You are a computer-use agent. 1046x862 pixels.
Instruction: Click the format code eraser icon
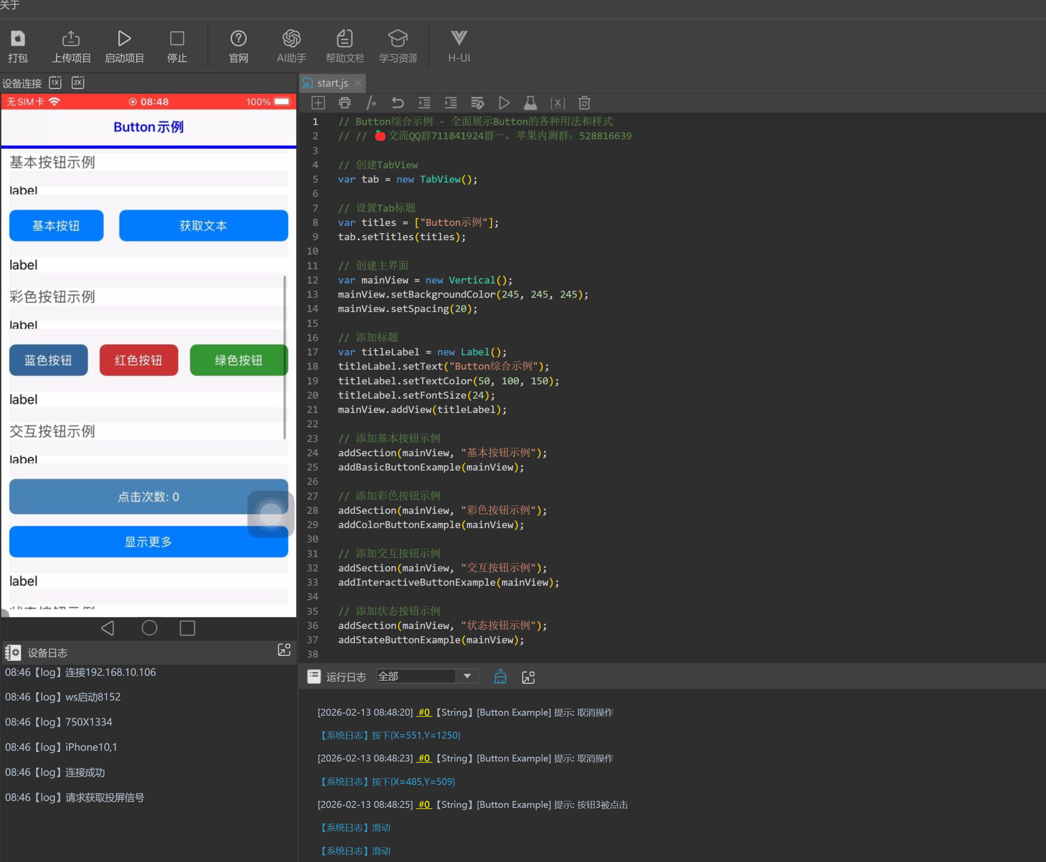(477, 103)
